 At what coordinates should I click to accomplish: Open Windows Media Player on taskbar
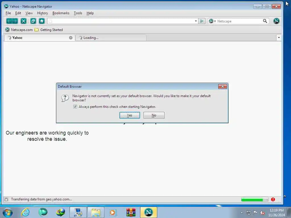click(x=113, y=212)
